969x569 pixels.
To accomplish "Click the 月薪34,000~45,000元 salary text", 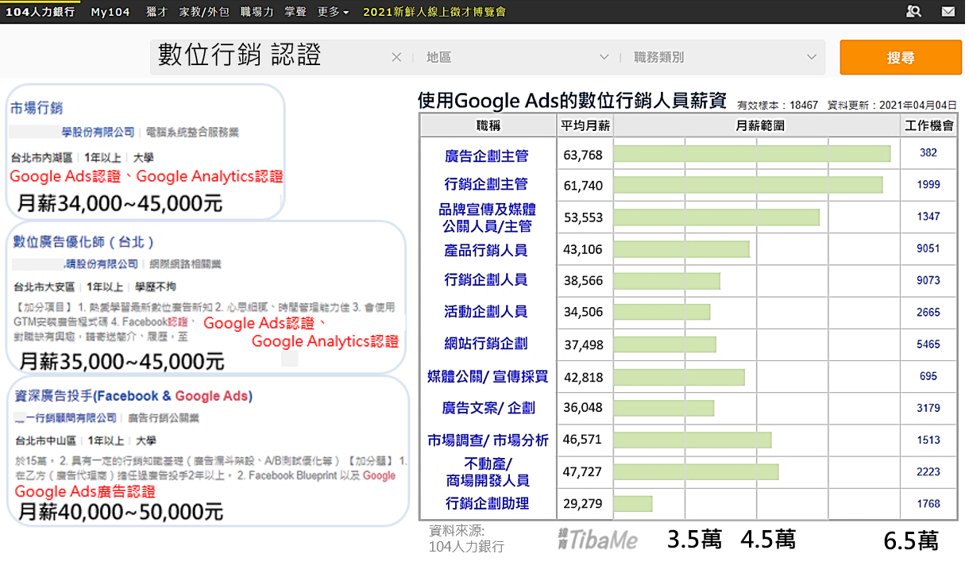I will coord(120,204).
